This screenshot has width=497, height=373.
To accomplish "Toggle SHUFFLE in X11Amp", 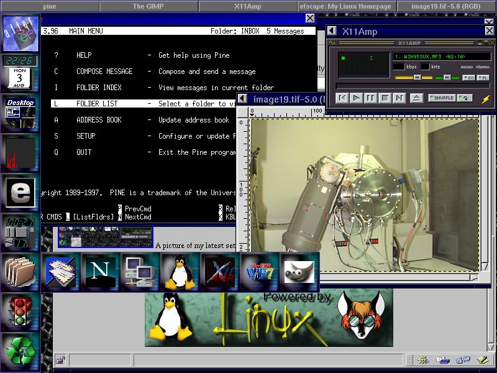I will 442,98.
